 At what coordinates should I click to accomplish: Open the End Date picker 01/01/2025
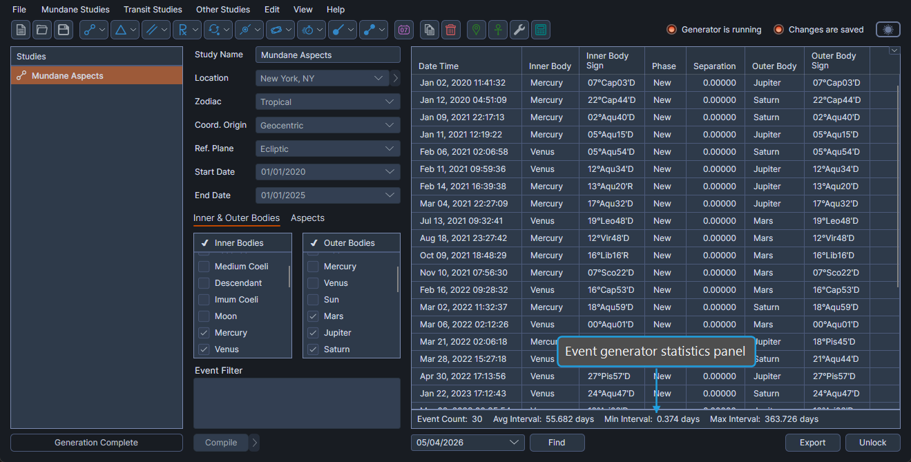[x=328, y=196]
